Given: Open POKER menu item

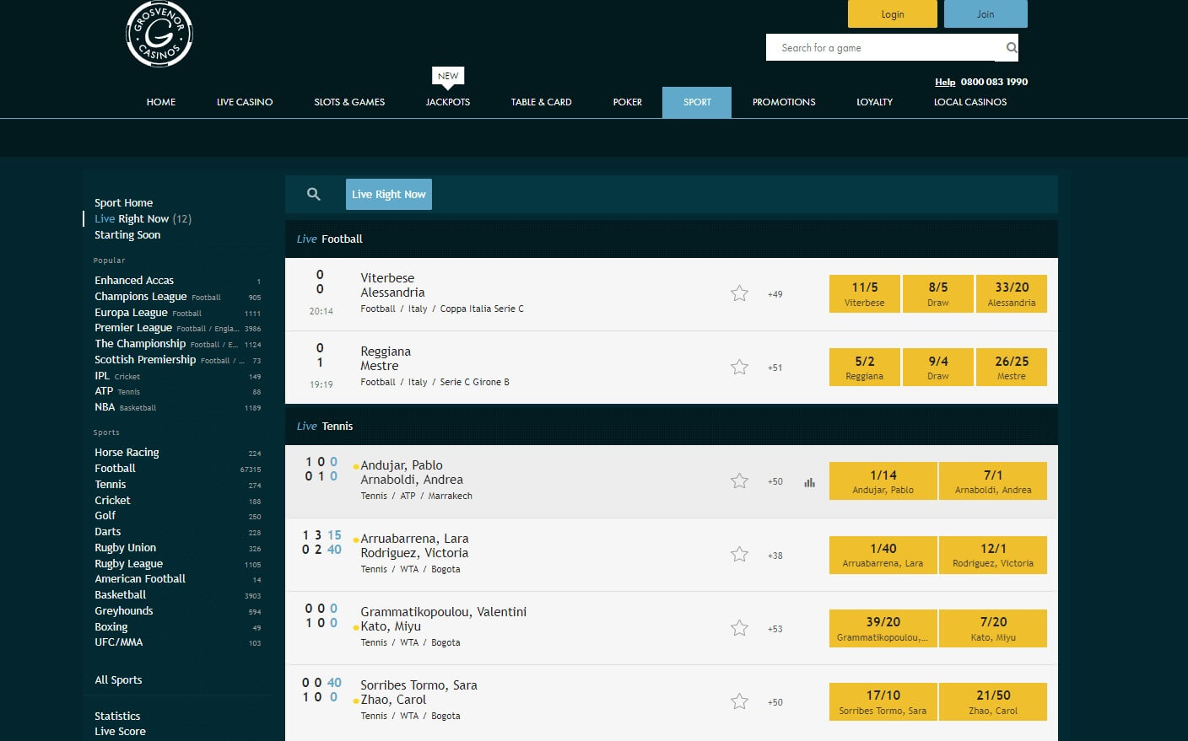Looking at the screenshot, I should 628,102.
